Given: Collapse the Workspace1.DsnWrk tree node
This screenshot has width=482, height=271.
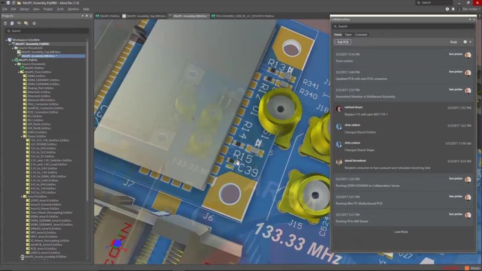Looking at the screenshot, I should pos(7,40).
